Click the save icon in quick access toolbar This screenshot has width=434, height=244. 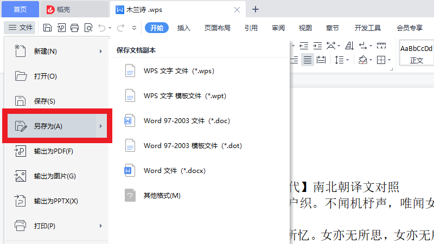tap(48, 28)
